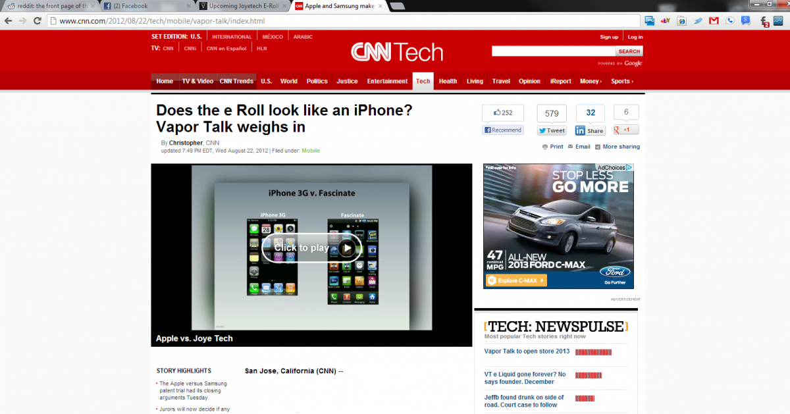Click the Sign up link
790x414 pixels.
[x=609, y=37]
